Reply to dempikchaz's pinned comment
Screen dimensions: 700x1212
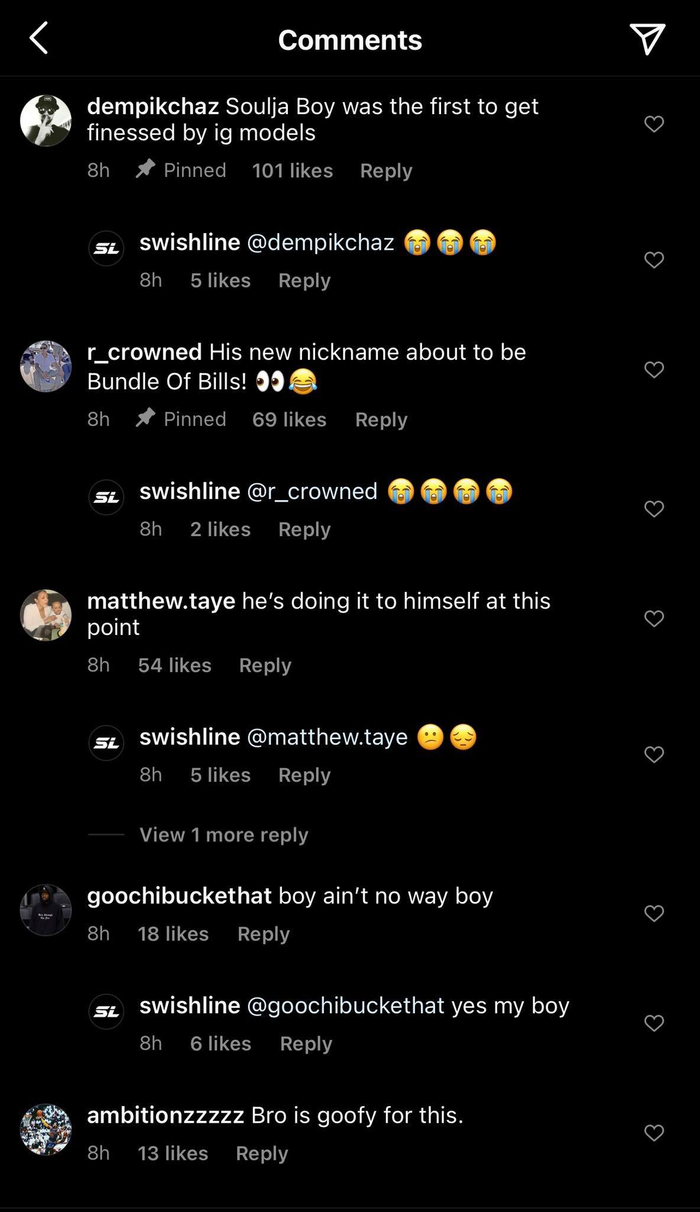[x=385, y=170]
